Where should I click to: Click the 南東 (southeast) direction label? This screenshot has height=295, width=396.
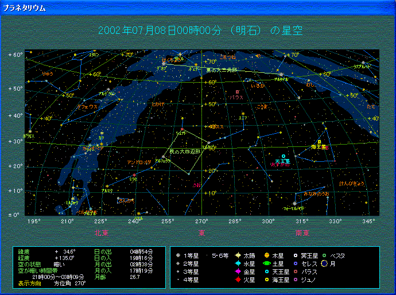(302, 233)
